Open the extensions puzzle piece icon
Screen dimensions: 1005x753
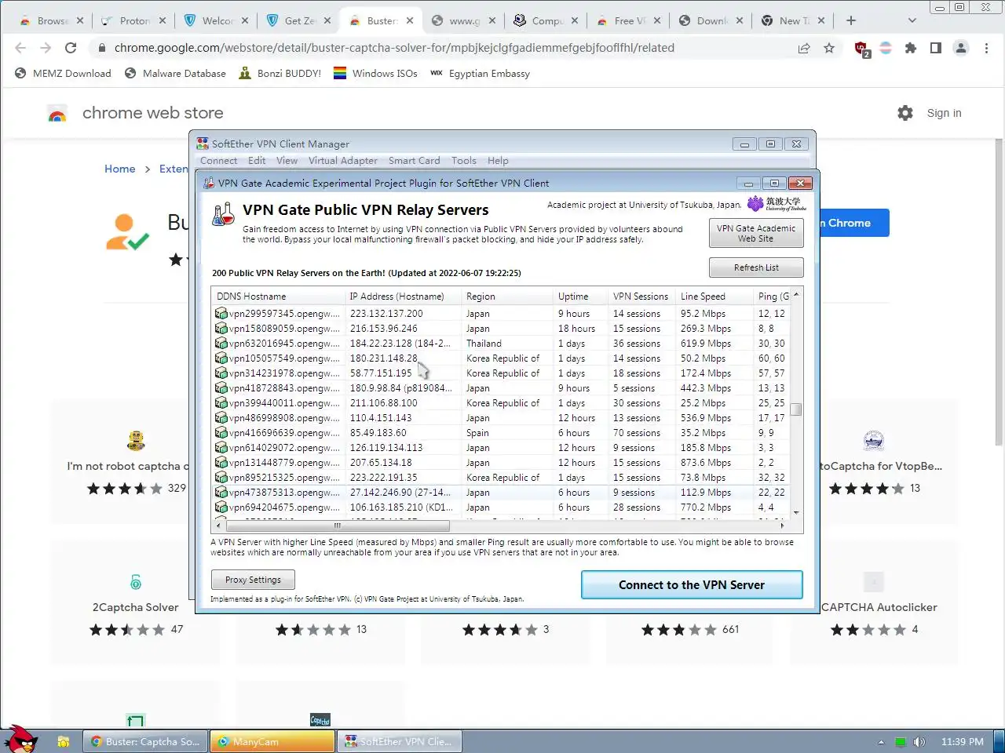click(911, 48)
